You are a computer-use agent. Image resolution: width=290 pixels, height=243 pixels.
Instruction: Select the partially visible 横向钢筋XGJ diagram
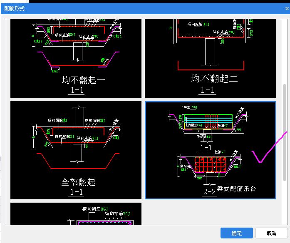click(76, 213)
